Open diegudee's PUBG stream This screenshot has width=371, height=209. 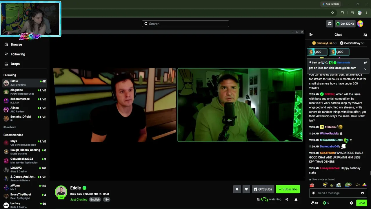(25, 92)
